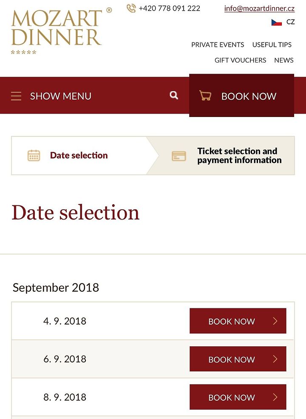Switch language to CZ

[290, 22]
